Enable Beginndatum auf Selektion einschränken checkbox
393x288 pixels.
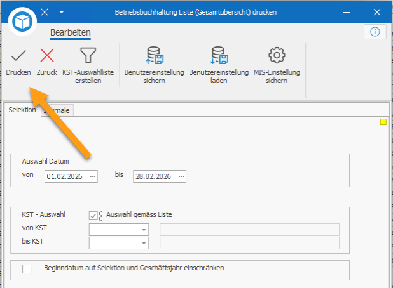[27, 269]
